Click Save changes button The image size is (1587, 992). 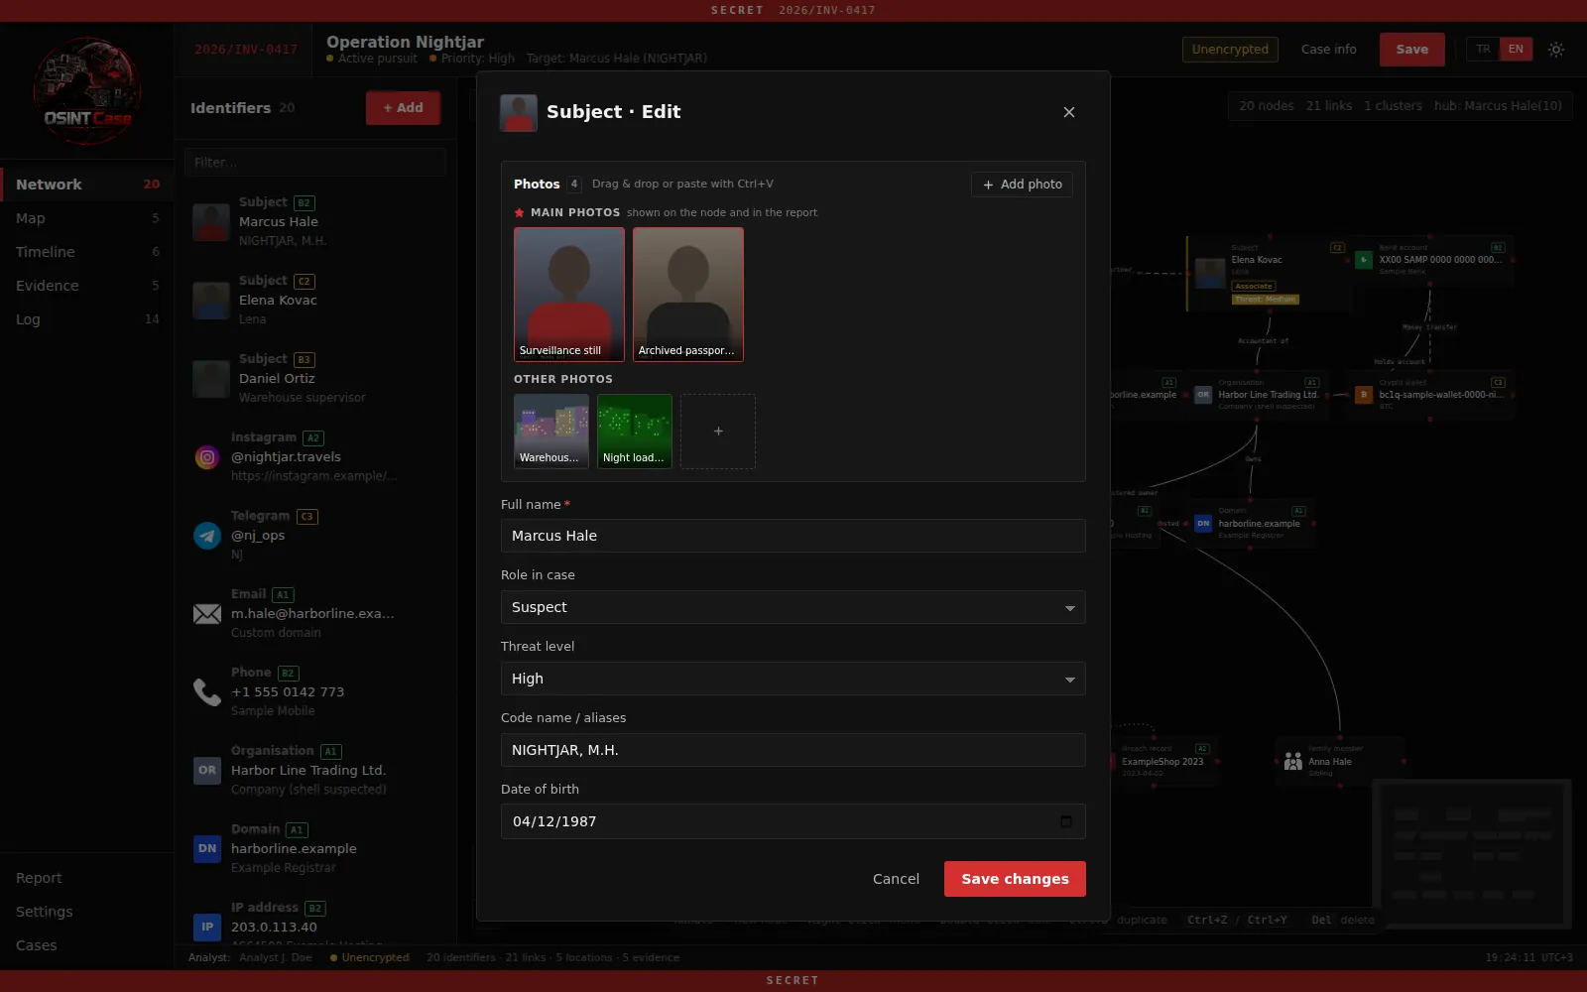(x=1015, y=879)
